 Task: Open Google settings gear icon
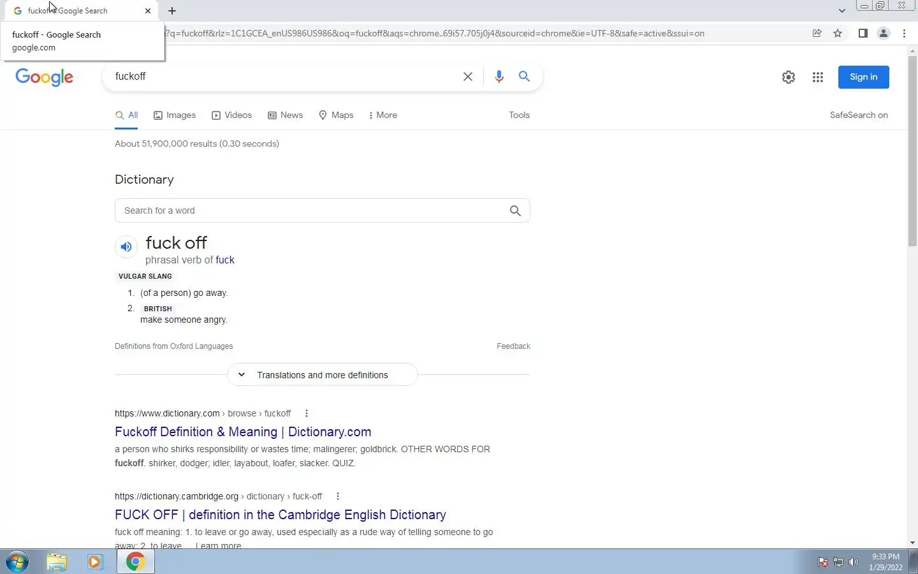pyautogui.click(x=789, y=77)
